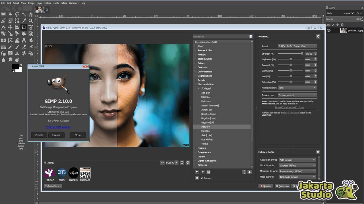Click Close button in About GIMP dialog

click(x=78, y=135)
